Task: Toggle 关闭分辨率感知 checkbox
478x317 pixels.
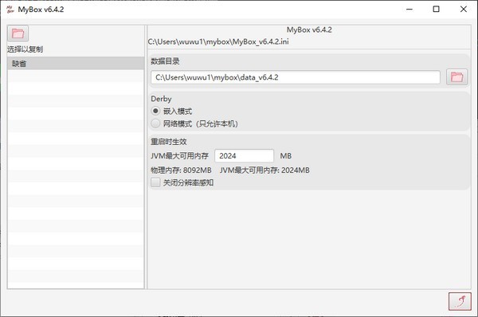Action: (155, 182)
